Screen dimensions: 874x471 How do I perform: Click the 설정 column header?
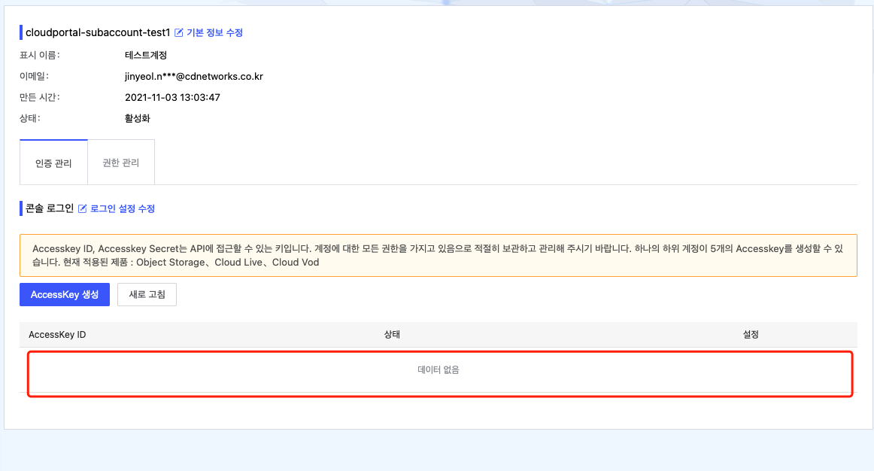pyautogui.click(x=751, y=335)
